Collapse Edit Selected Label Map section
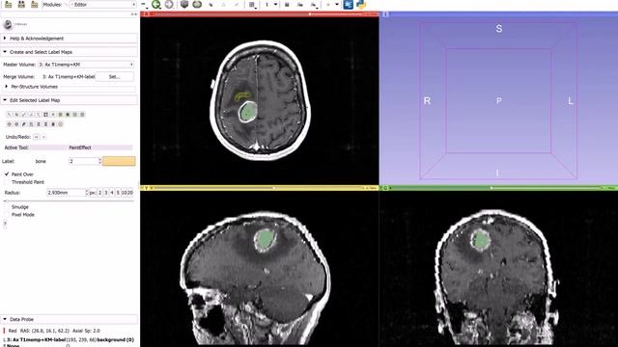618x347 pixels. tap(70, 100)
